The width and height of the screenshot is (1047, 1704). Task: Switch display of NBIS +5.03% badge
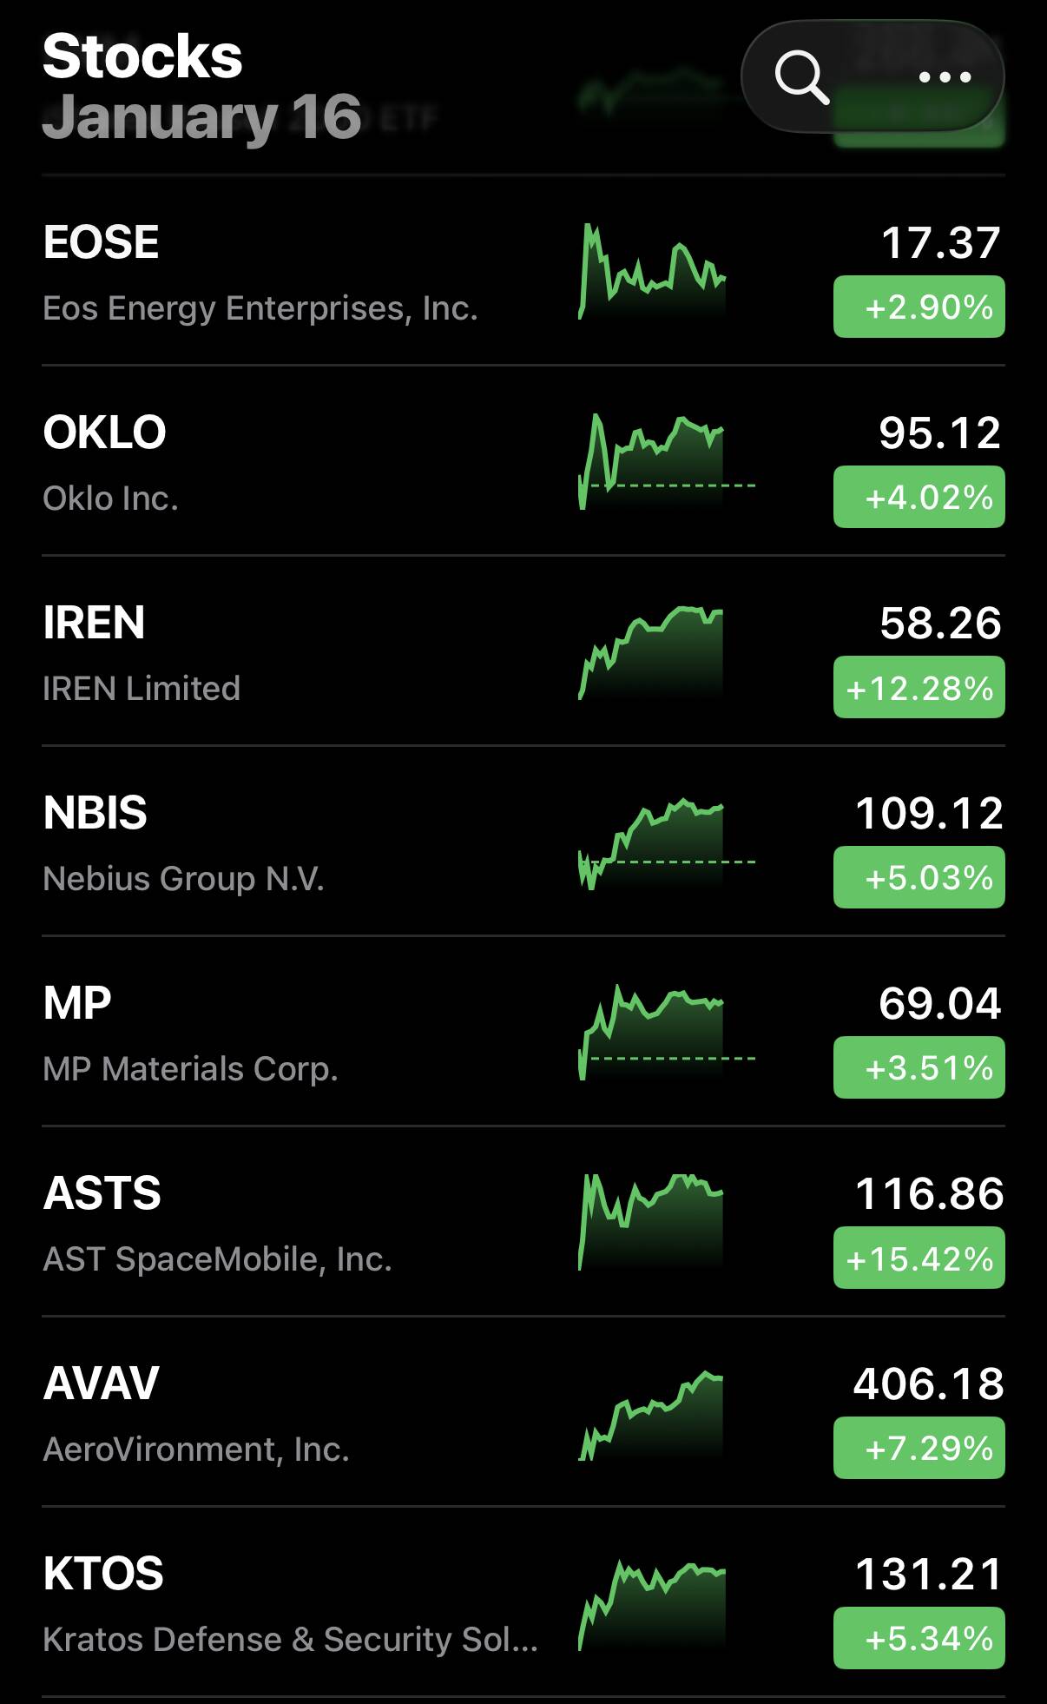pyautogui.click(x=919, y=877)
